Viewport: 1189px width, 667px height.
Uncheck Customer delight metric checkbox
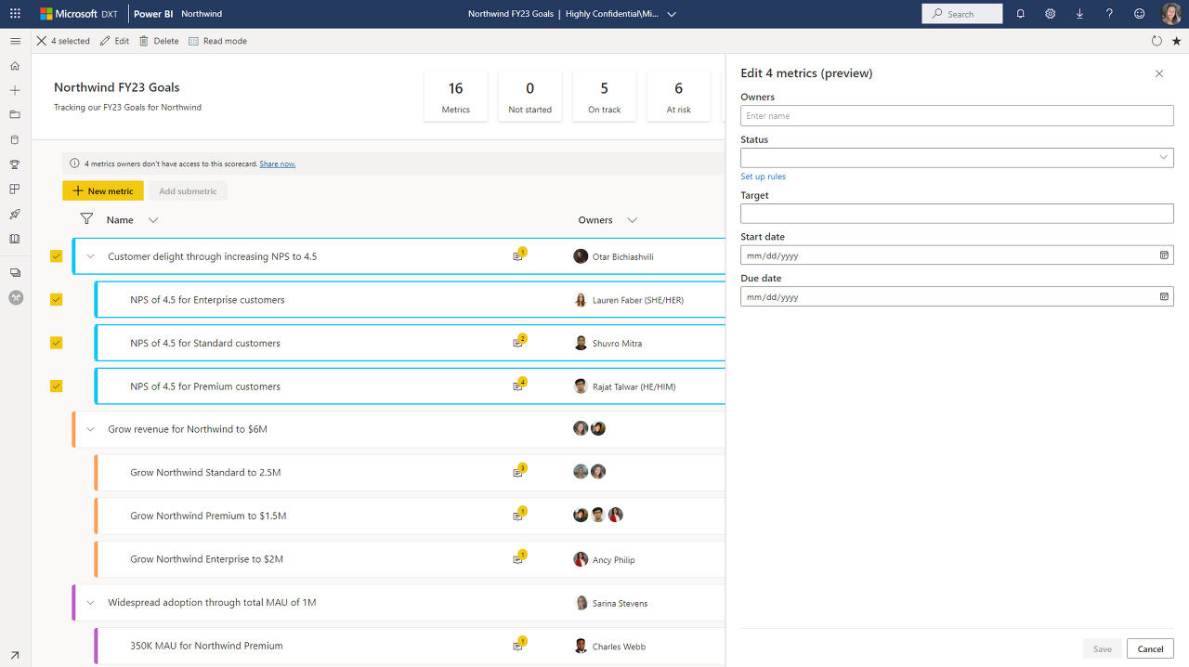57,255
